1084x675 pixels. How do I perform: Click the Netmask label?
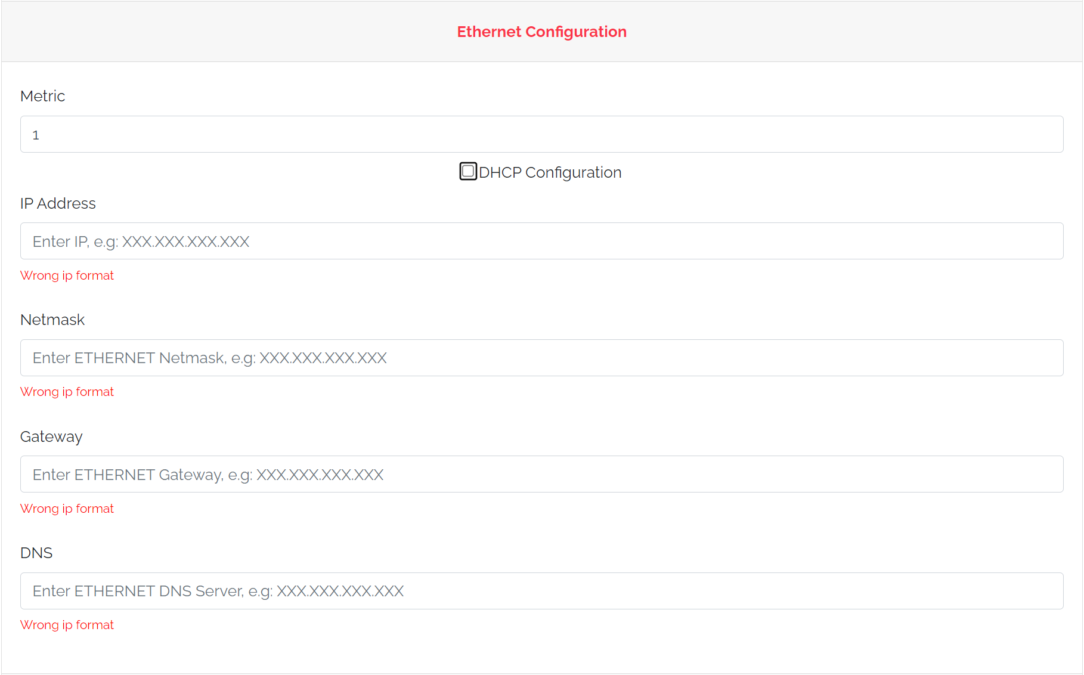coord(52,319)
